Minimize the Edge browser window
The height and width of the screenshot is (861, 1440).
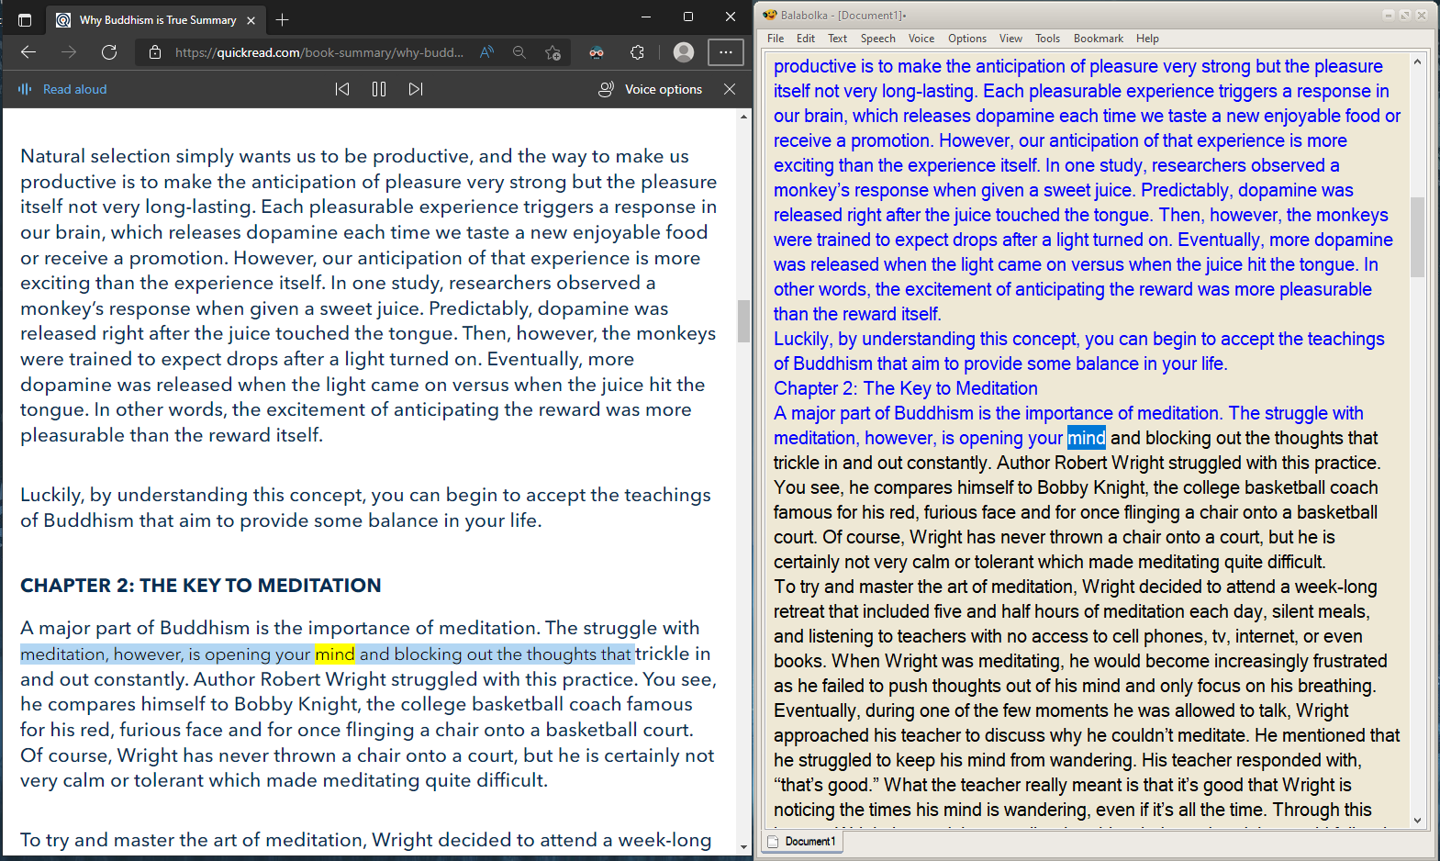click(x=646, y=17)
